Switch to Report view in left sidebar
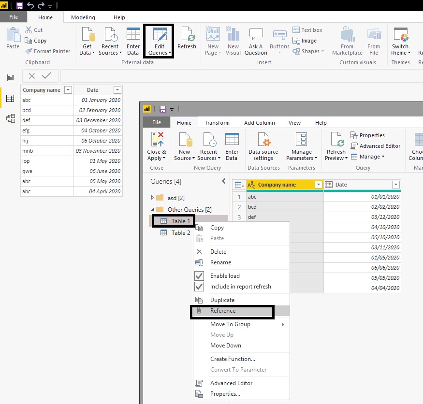Viewport: 423px width, 404px height. (x=10, y=78)
